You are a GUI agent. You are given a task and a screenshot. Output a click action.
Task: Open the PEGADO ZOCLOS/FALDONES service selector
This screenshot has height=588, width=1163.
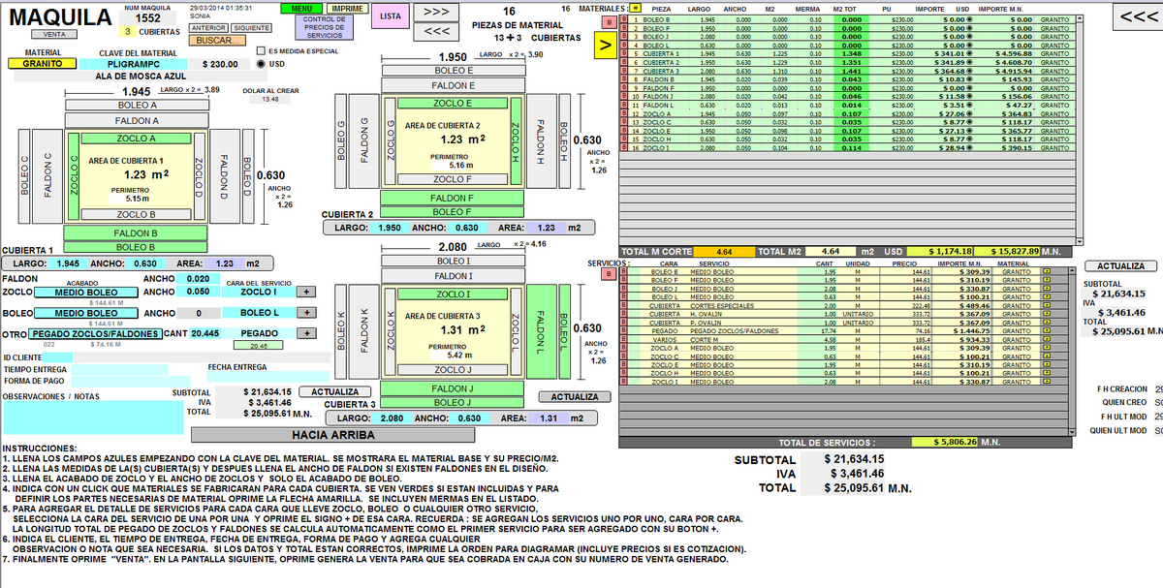pyautogui.click(x=95, y=333)
